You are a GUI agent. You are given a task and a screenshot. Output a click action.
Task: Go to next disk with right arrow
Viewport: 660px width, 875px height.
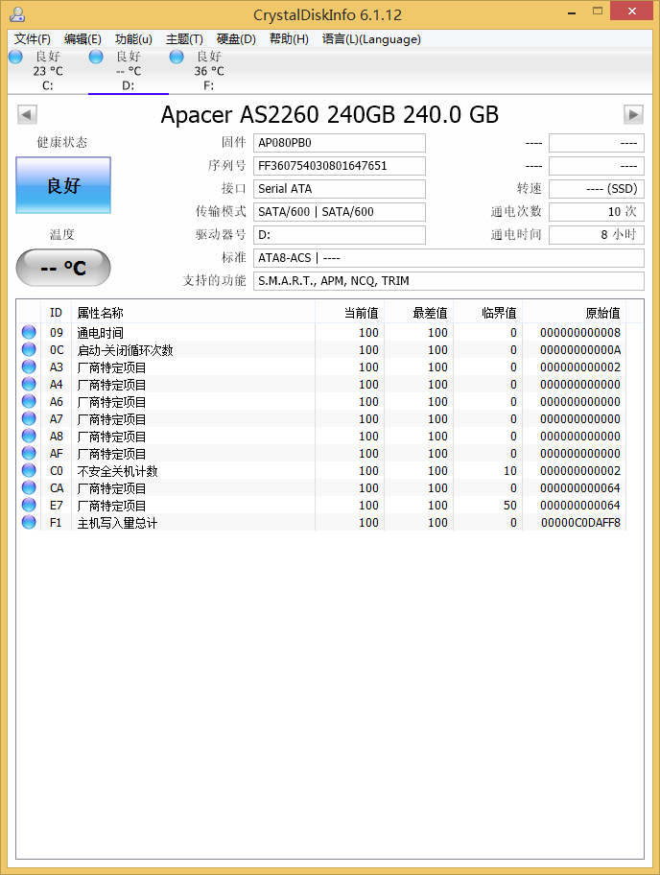click(x=633, y=115)
